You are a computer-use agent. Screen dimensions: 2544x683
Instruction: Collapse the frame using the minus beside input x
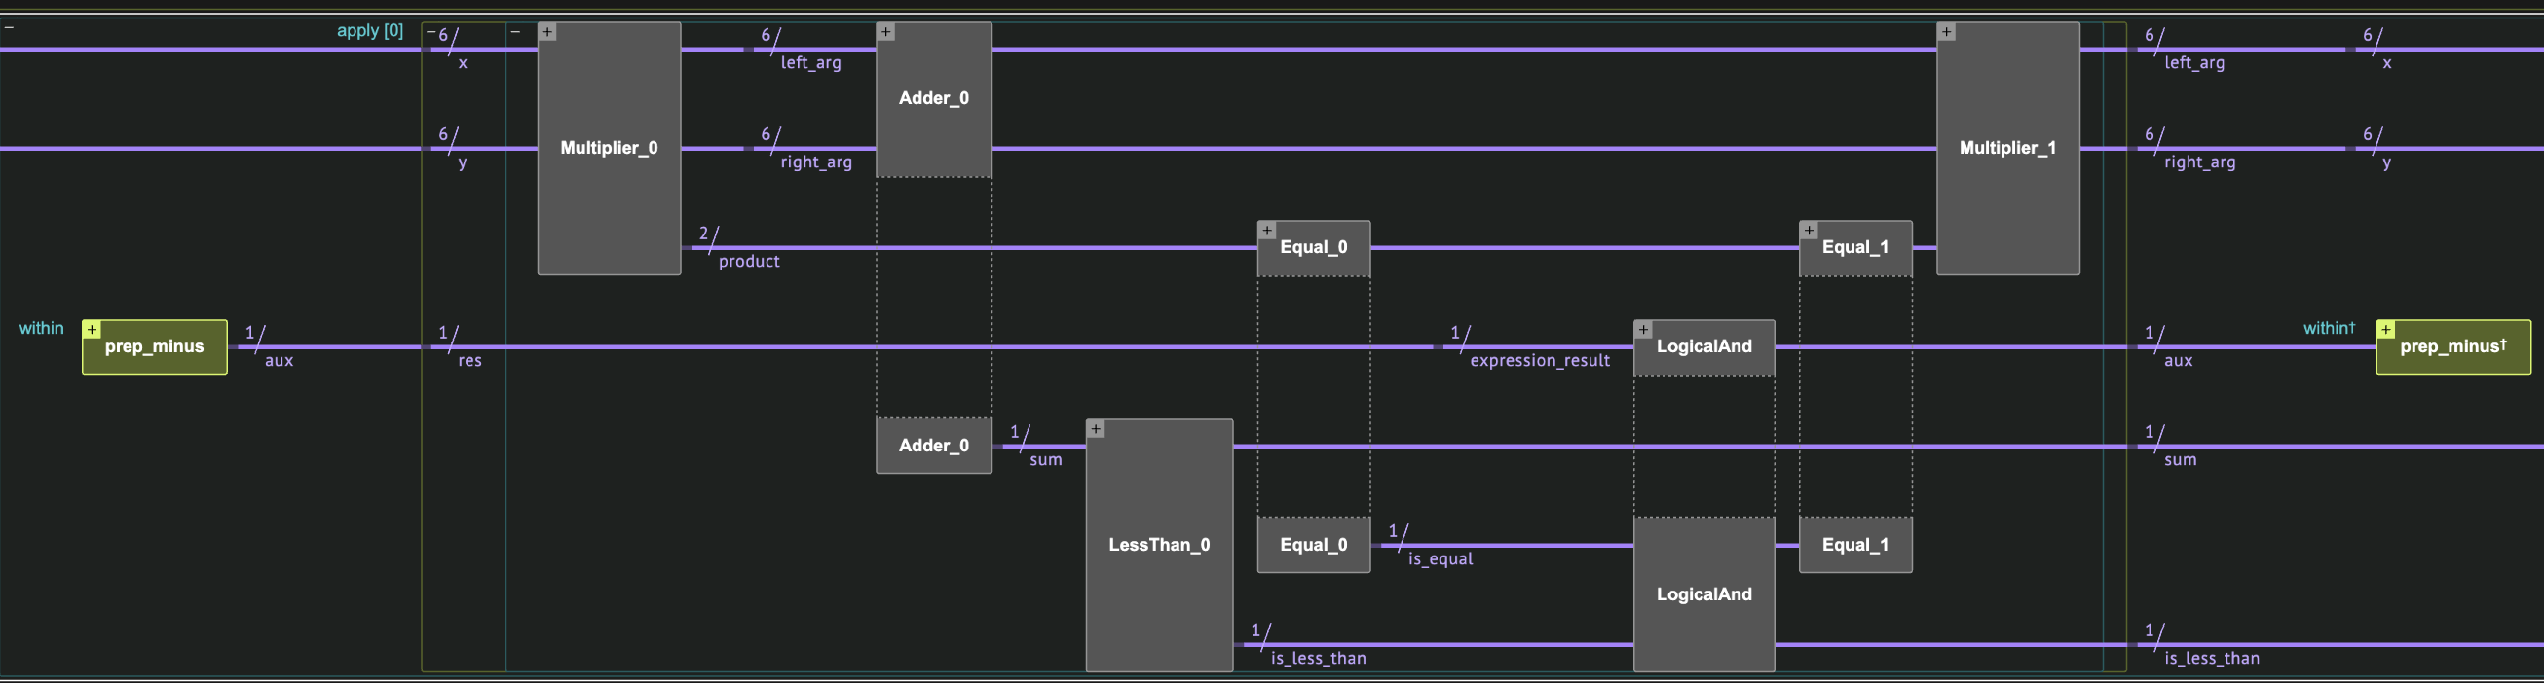click(x=430, y=32)
